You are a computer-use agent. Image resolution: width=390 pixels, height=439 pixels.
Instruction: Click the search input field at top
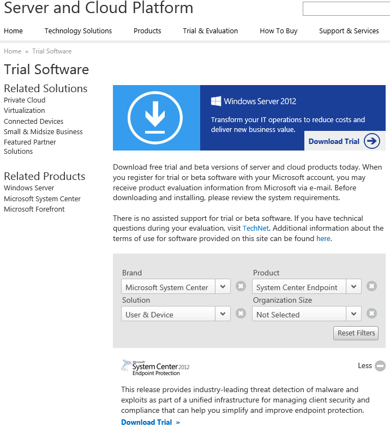(346, 9)
